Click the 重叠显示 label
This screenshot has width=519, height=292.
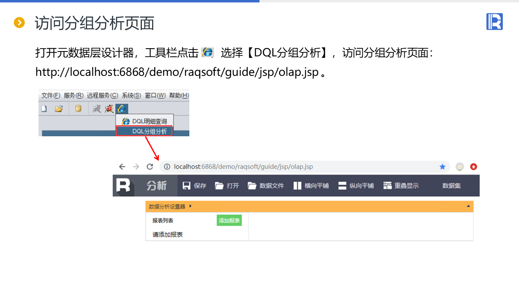tap(407, 186)
